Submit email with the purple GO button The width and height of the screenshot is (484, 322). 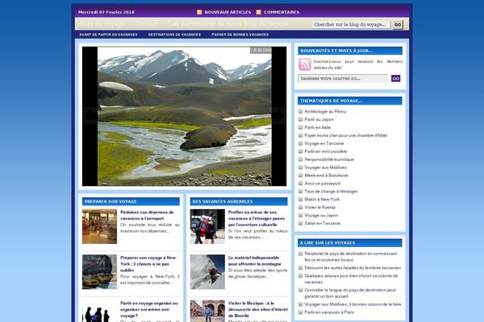tap(395, 78)
